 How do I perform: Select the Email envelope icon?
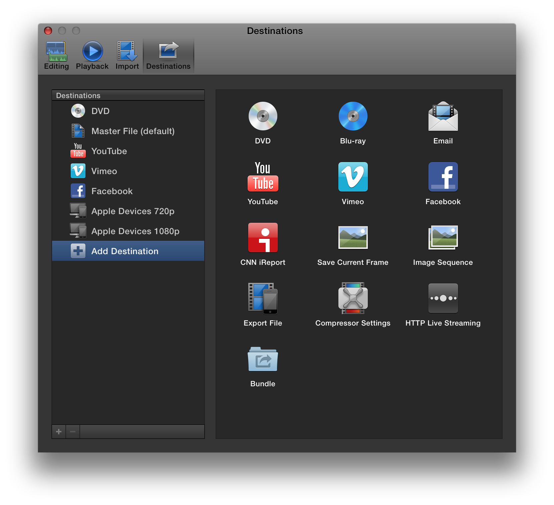point(443,116)
